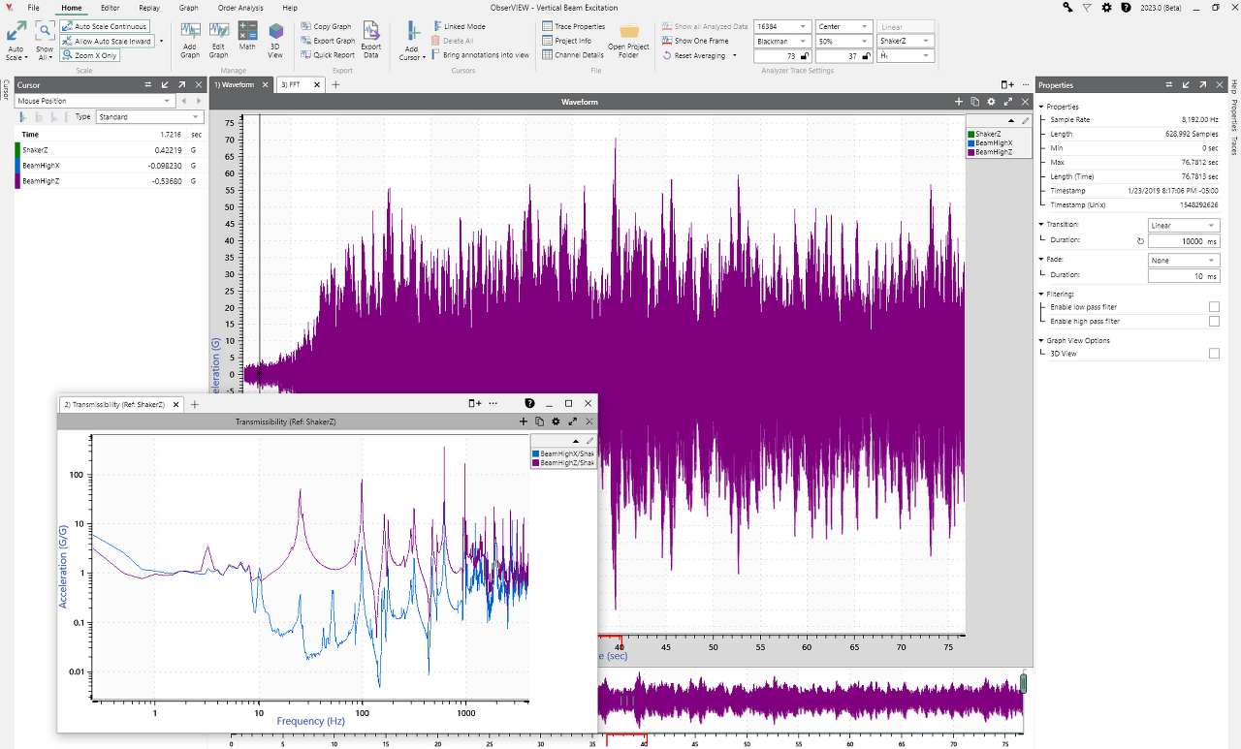Toggle Linked Mode for cursors
1241x749 pixels.
(459, 26)
